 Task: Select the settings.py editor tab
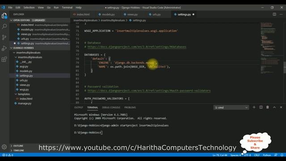point(184,14)
